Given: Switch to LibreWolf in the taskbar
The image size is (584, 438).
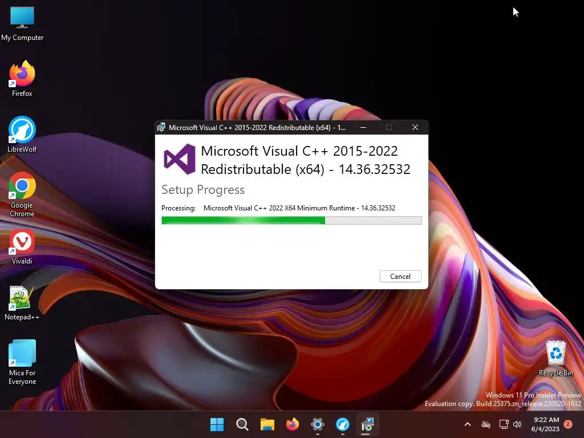Looking at the screenshot, I should coord(343,424).
